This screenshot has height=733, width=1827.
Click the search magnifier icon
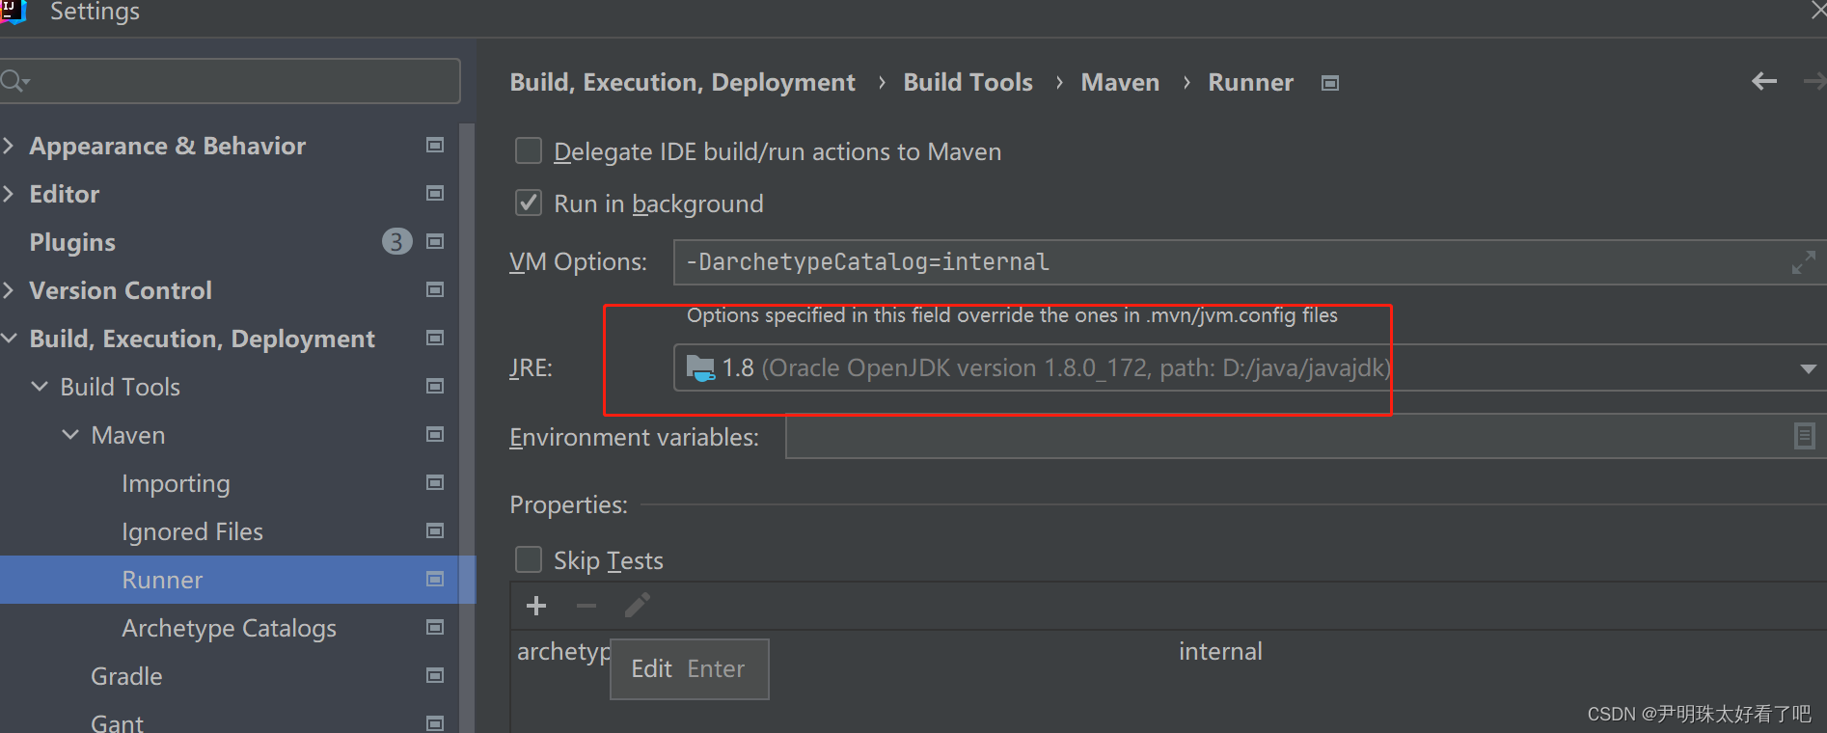(x=14, y=80)
